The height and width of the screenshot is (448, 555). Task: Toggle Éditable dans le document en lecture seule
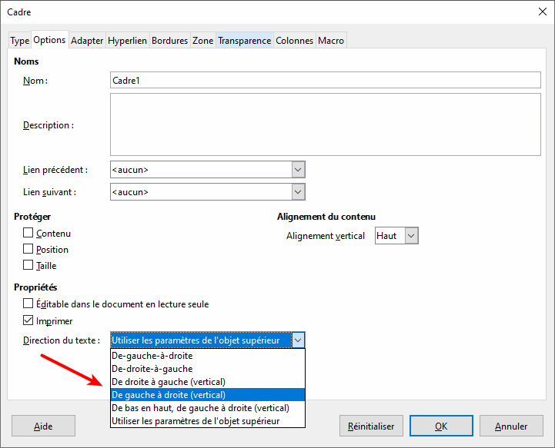[28, 304]
